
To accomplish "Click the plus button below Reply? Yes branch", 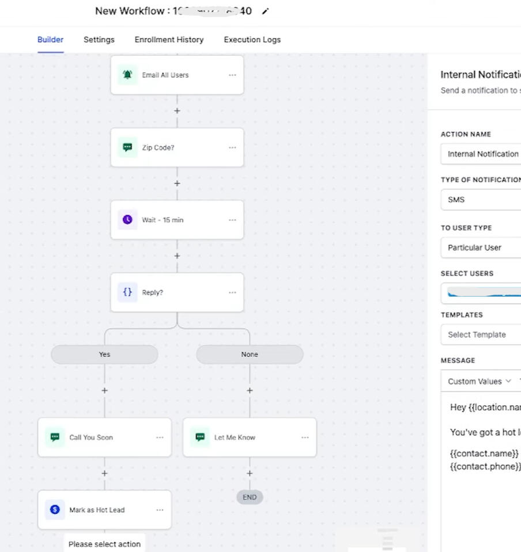I will (x=104, y=390).
